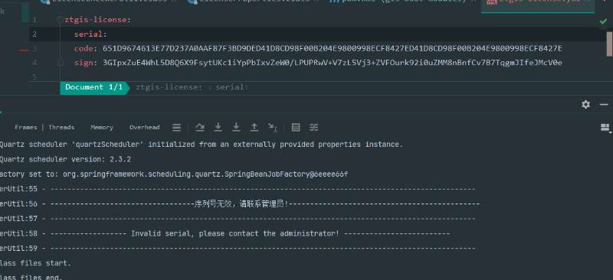Open the Memory tab
Viewport: 613px width, 280px height.
coord(102,127)
